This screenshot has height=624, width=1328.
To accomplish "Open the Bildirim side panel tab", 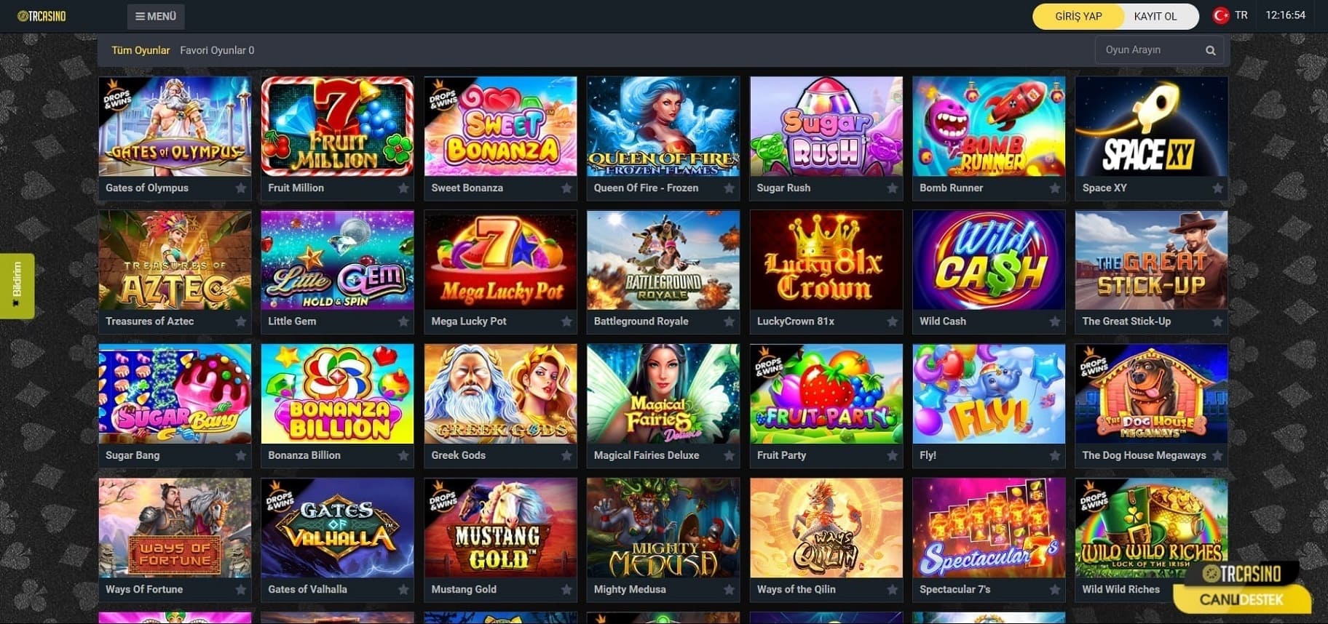I will coord(17,286).
